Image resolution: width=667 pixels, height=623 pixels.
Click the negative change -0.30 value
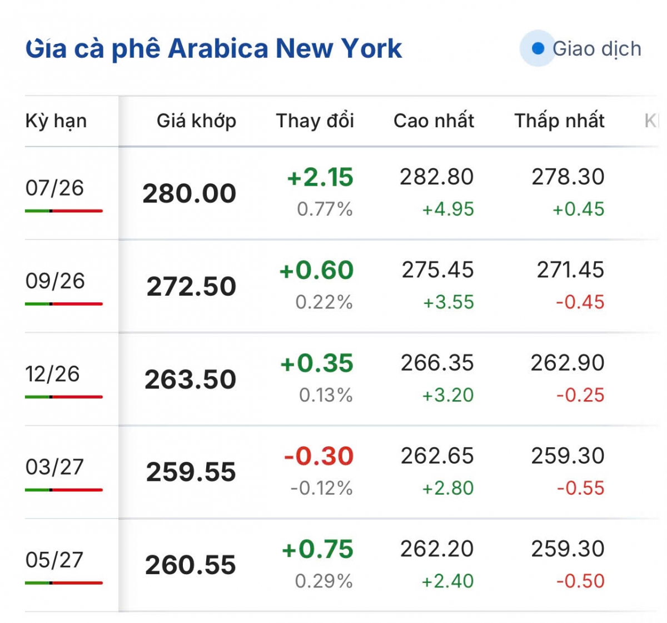318,456
